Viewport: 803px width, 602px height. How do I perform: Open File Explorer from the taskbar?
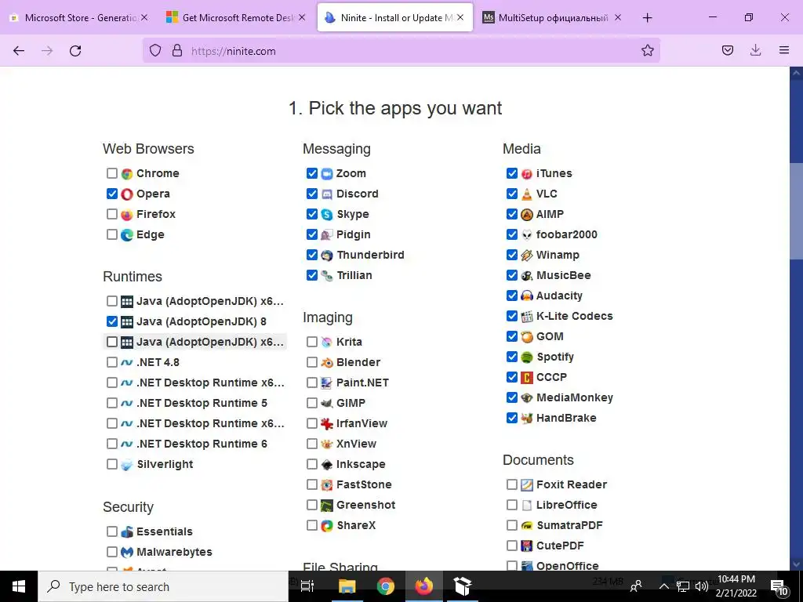point(347,586)
